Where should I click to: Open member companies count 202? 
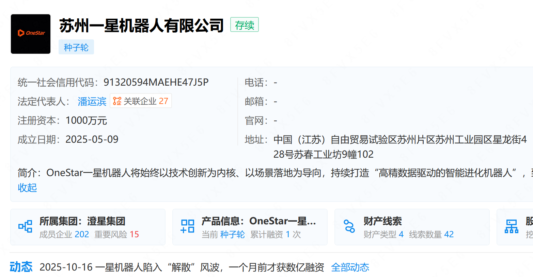coord(82,235)
